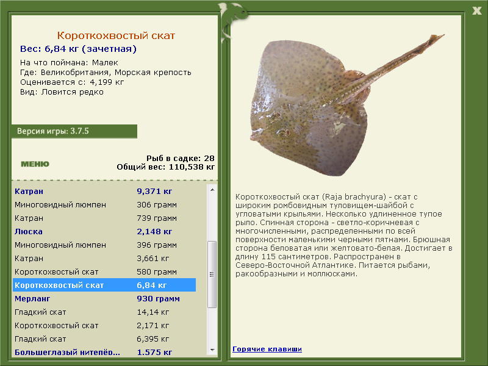
Task: Select the Гладкий скат 14,14 кг row
Action: coord(104,312)
